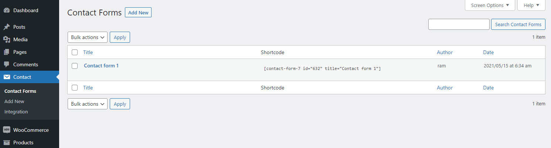Open the Contact form 1 link
The height and width of the screenshot is (148, 551).
[101, 66]
